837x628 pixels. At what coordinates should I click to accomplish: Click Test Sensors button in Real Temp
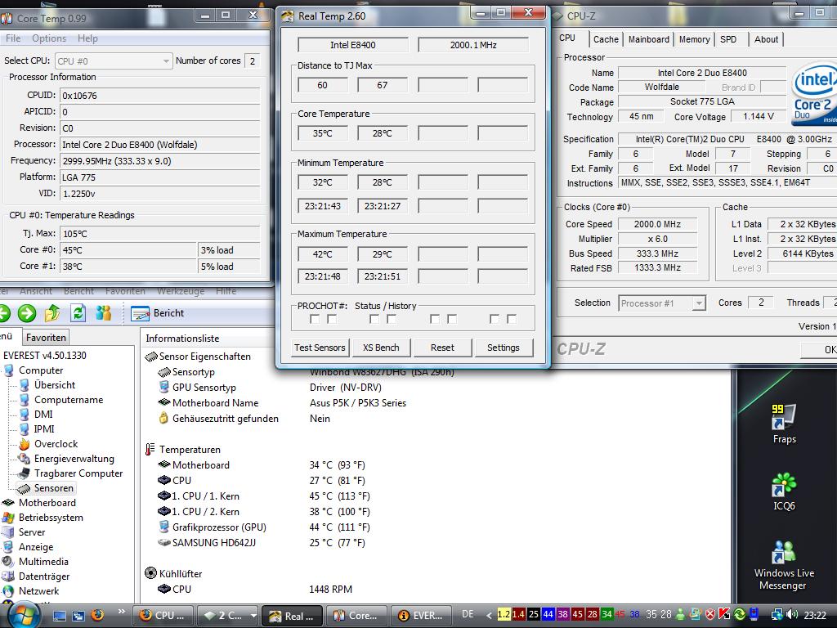320,348
